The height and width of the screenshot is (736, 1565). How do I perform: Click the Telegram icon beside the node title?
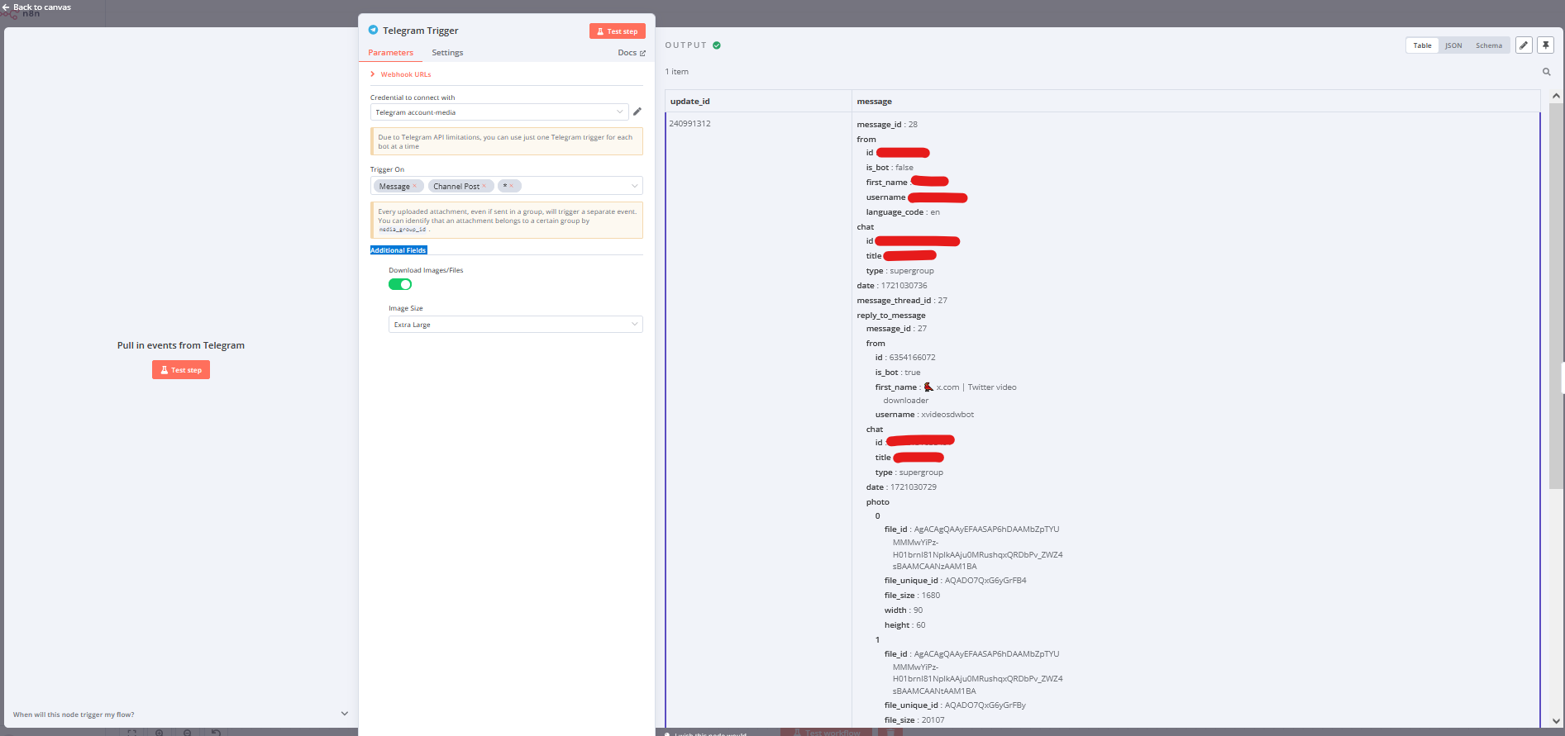click(x=373, y=30)
